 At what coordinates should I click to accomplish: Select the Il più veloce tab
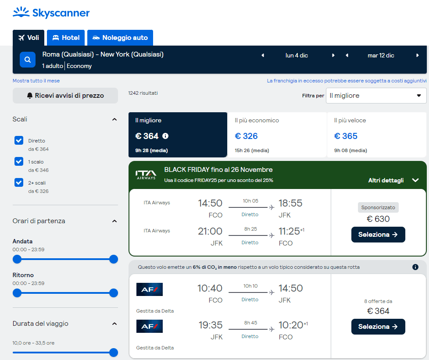coord(377,135)
